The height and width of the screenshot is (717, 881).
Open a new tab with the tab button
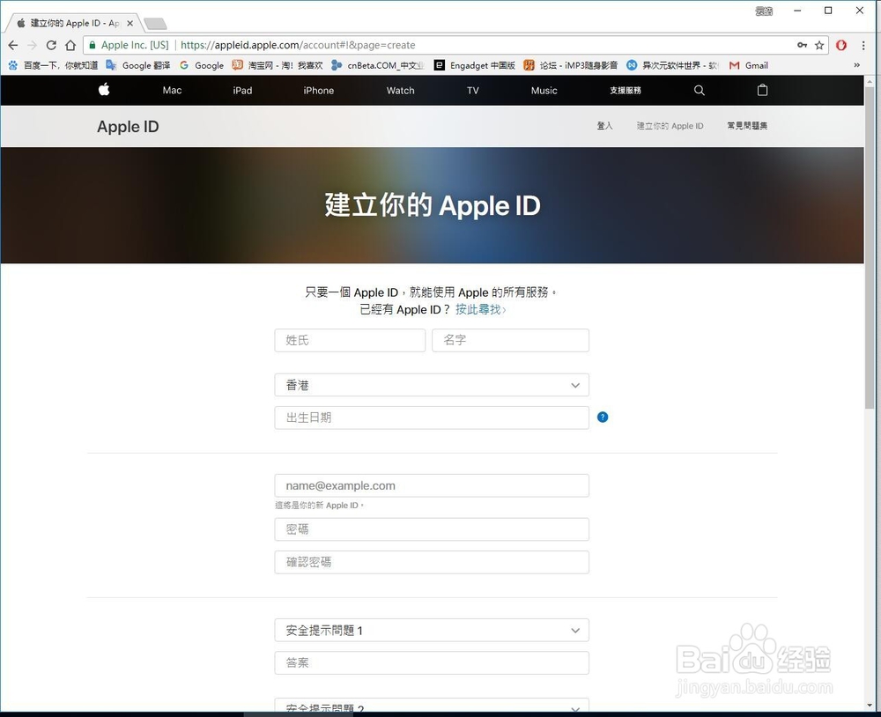[x=155, y=24]
